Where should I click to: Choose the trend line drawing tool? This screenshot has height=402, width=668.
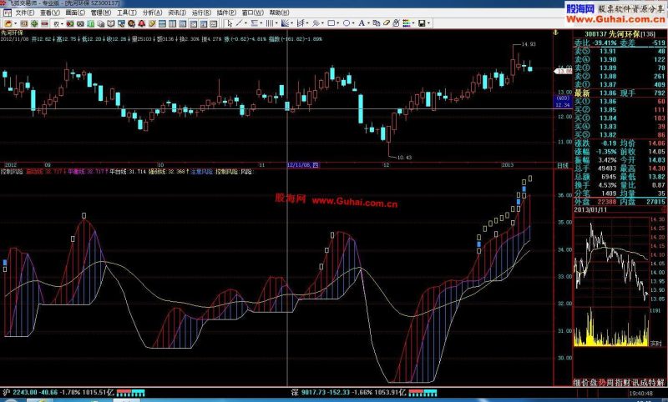(239, 23)
